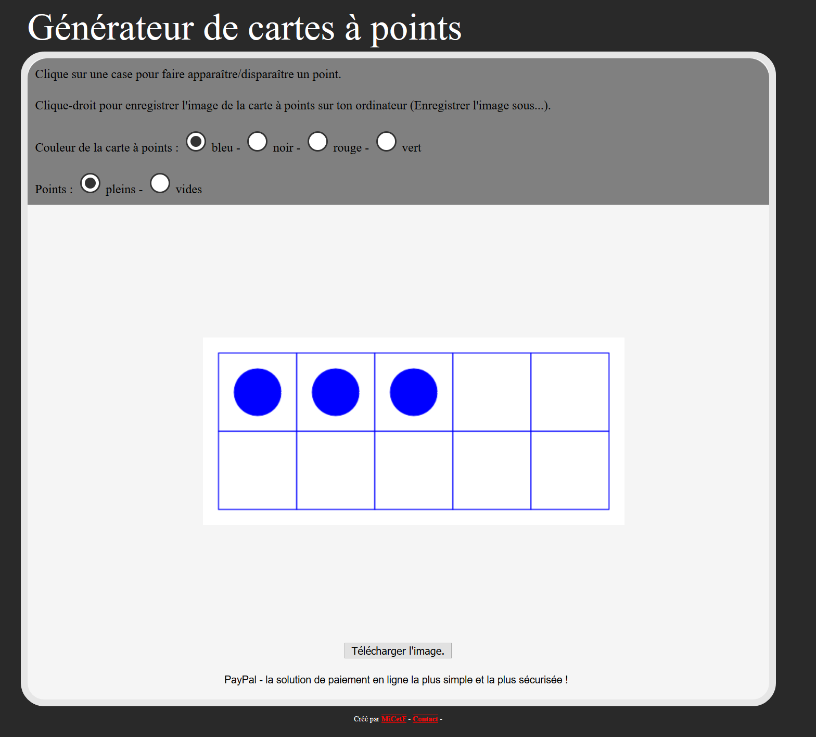
Task: Choose noir as card color
Action: tap(257, 142)
